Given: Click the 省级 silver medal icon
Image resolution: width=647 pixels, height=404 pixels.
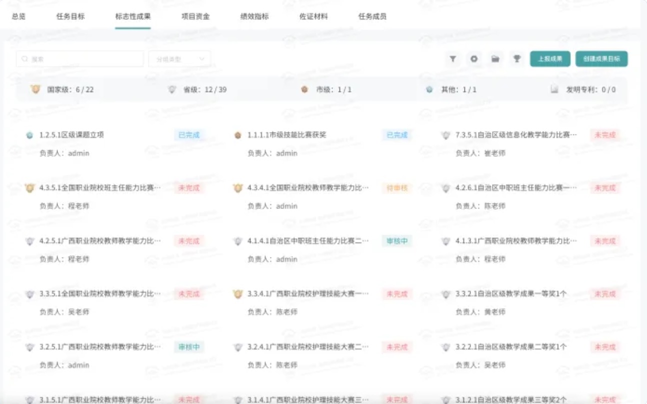Looking at the screenshot, I should (172, 90).
